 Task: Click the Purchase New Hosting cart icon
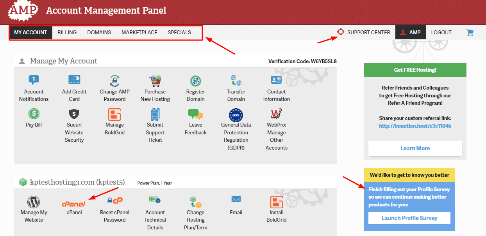click(155, 81)
